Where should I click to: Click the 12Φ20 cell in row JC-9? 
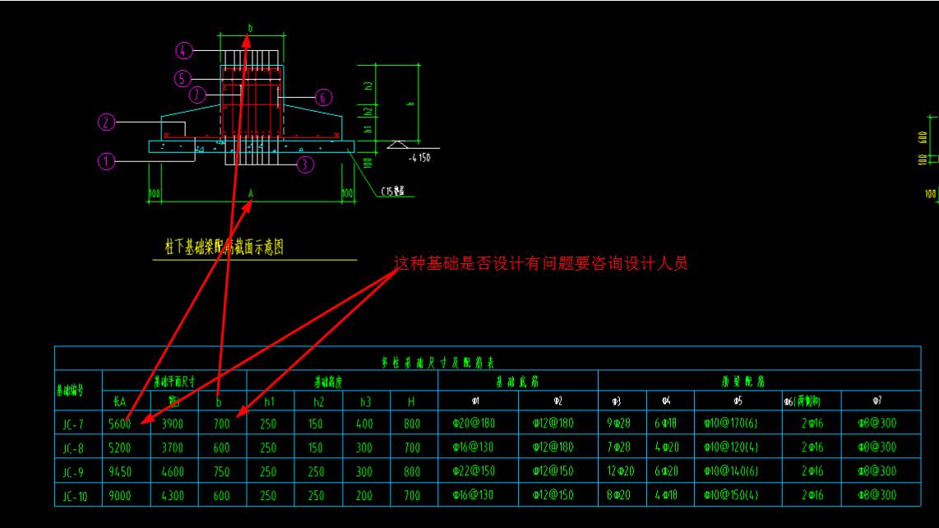(x=621, y=471)
